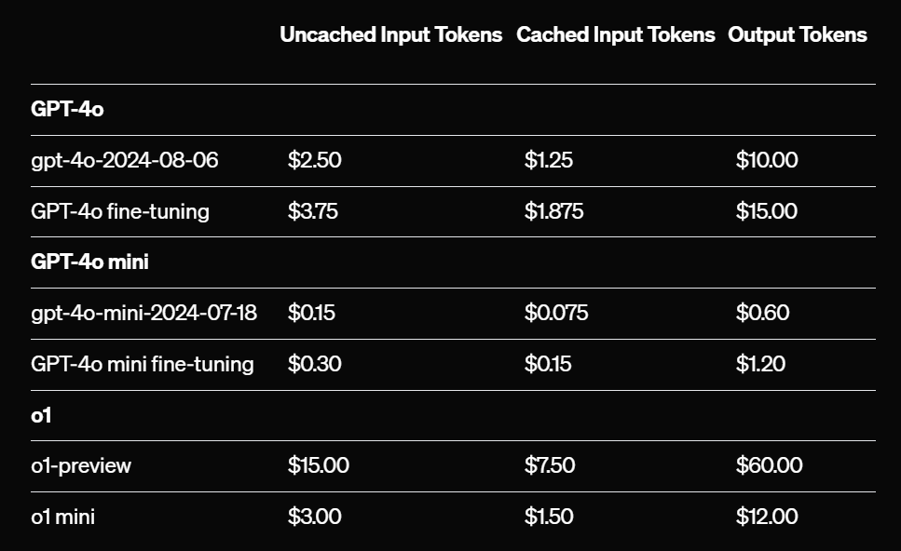Click the $0.30 uncached input price
This screenshot has width=901, height=551.
[x=315, y=363]
